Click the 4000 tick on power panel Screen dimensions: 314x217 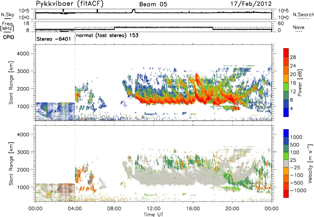pos(23,54)
